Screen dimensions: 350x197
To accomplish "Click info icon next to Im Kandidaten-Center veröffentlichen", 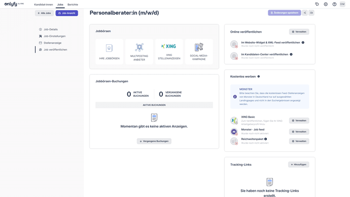I will tap(291, 54).
